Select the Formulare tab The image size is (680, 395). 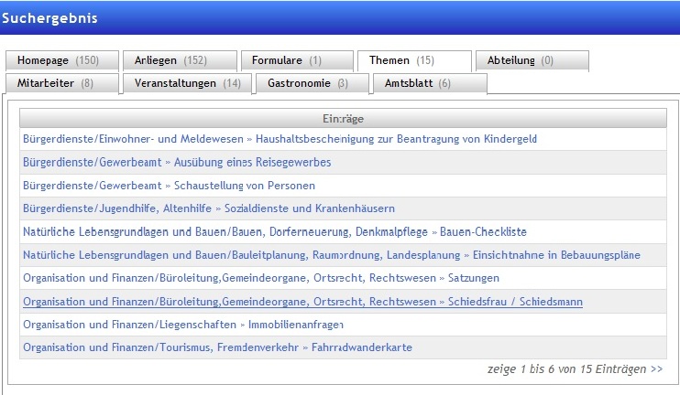click(x=296, y=60)
